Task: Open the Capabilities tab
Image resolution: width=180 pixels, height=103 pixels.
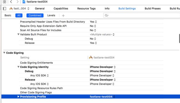Action: tap(61, 9)
